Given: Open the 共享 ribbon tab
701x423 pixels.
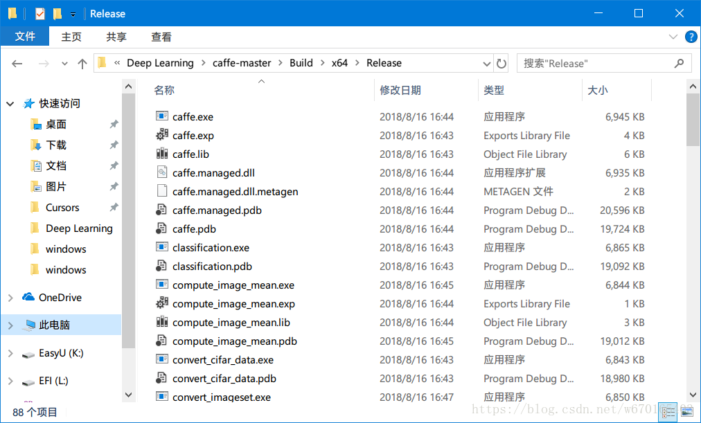Looking at the screenshot, I should 116,37.
